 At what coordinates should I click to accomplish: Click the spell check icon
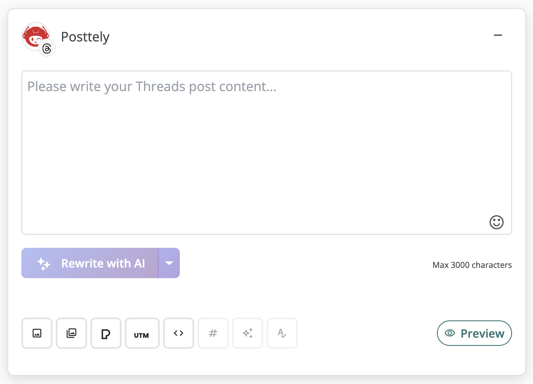282,333
